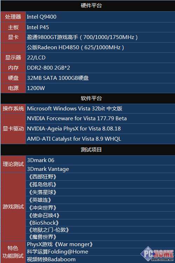Select the 操作系统 label cell
The height and width of the screenshot is (263, 175).
pyautogui.click(x=13, y=109)
